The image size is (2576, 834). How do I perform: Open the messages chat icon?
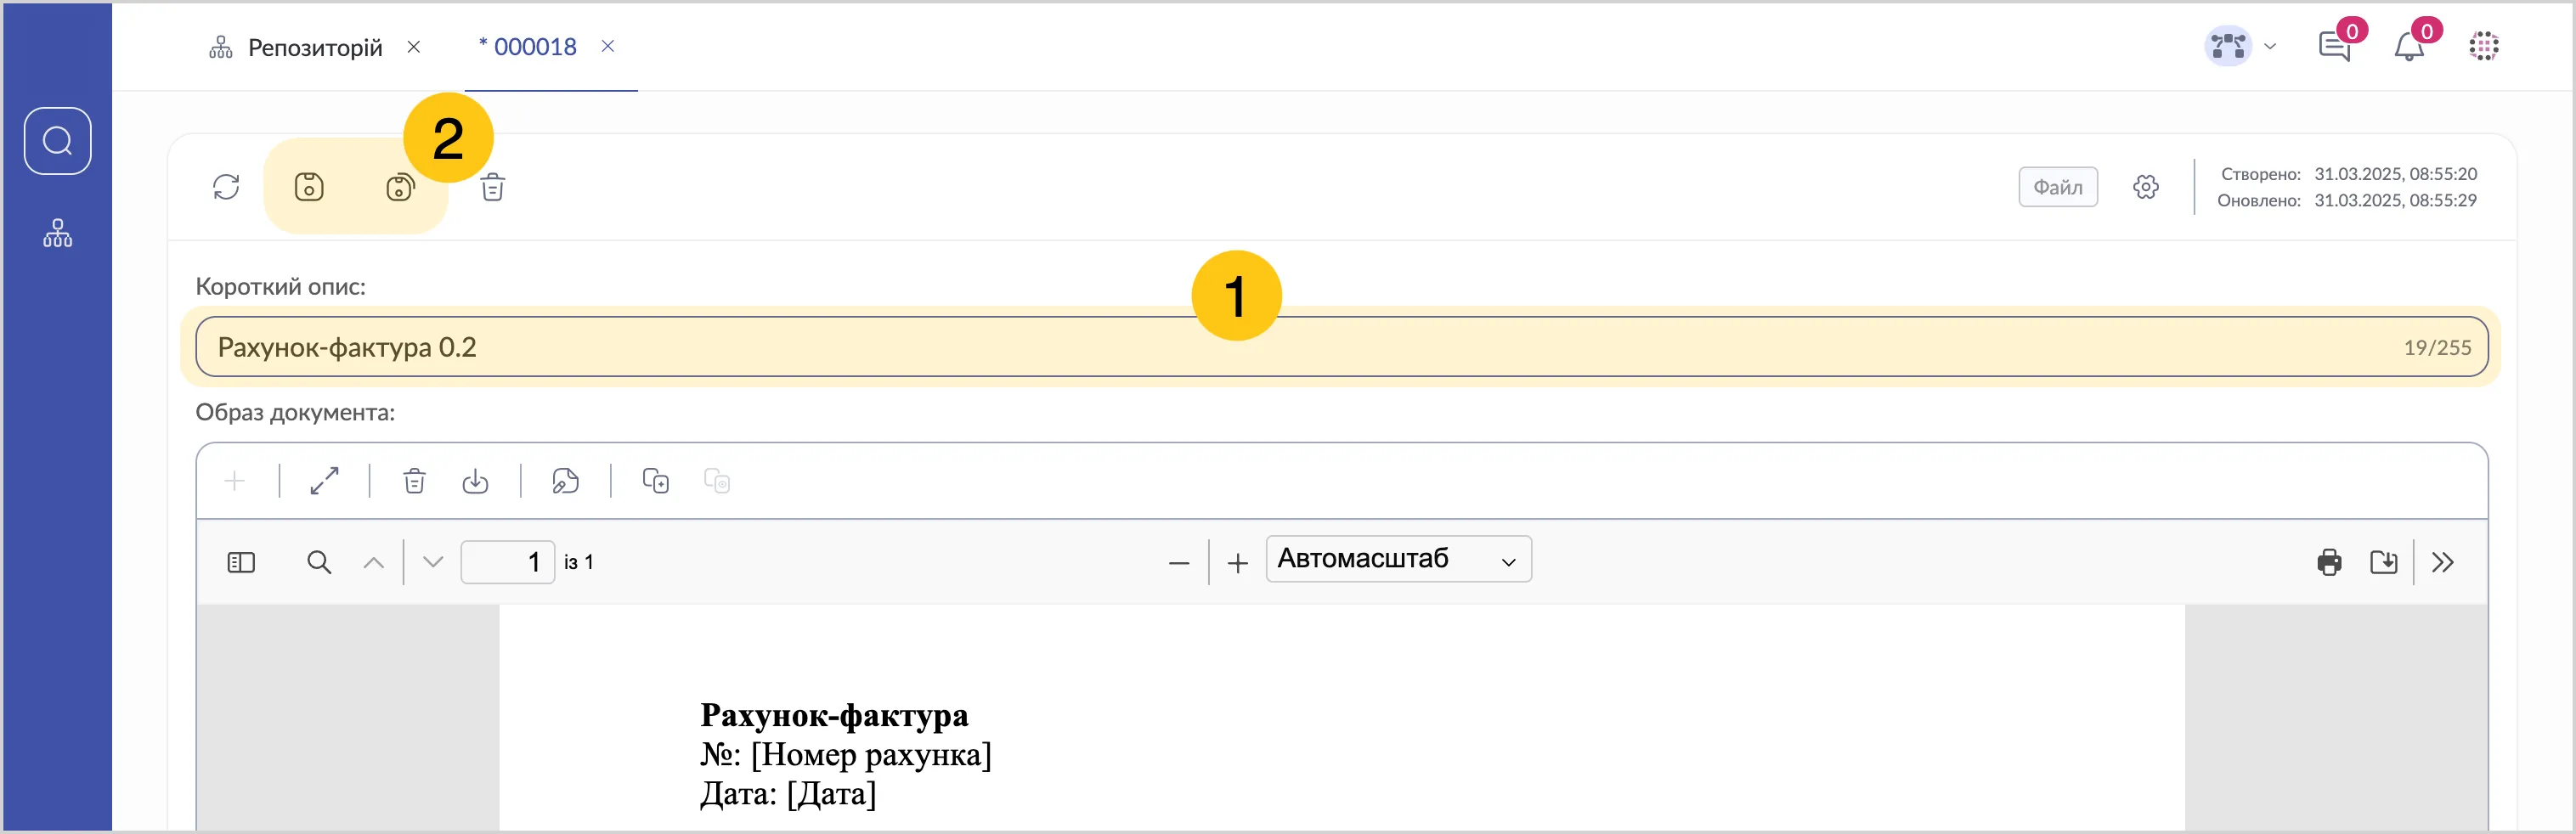point(2334,46)
